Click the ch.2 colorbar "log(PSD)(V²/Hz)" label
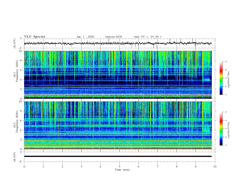 (x=229, y=130)
